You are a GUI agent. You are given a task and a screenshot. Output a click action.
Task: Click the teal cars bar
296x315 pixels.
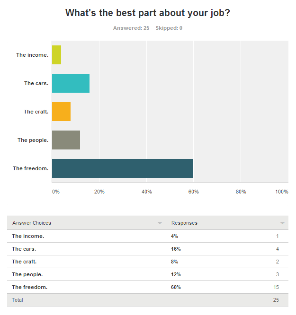point(71,83)
